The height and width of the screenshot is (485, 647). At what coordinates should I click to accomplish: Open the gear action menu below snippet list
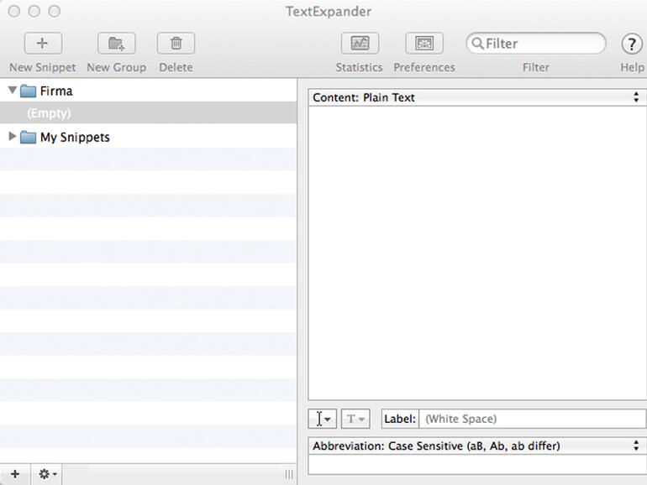(47, 474)
